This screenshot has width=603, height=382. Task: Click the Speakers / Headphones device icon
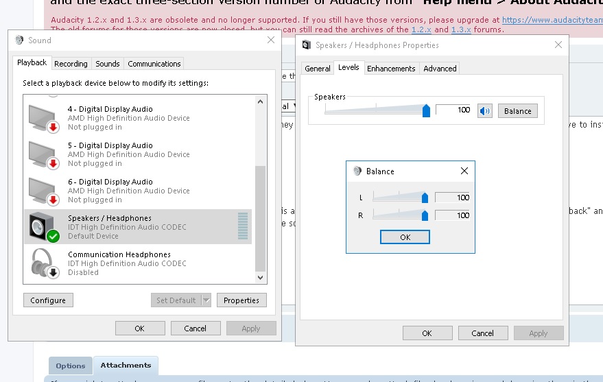[43, 227]
